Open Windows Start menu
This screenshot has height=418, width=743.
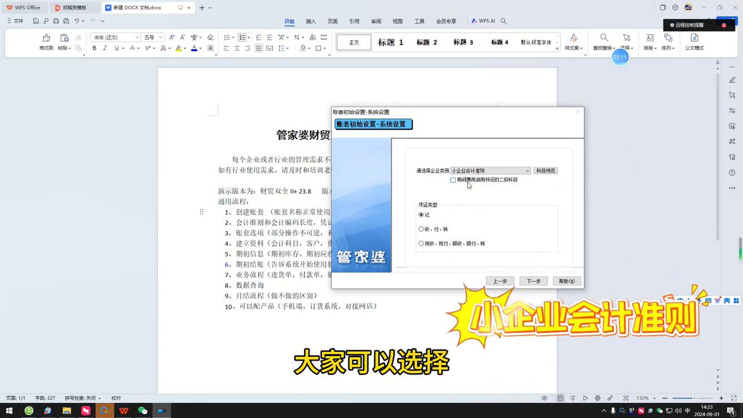pyautogui.click(x=9, y=410)
